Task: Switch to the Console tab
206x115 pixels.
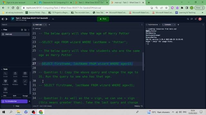Action: click(166, 25)
